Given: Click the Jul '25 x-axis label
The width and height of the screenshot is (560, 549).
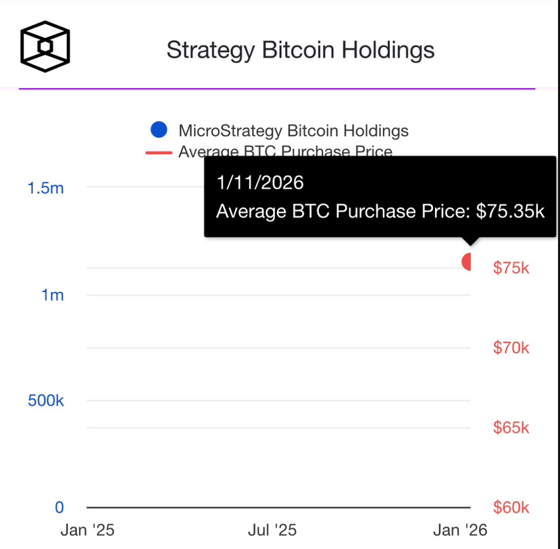Looking at the screenshot, I should (272, 530).
